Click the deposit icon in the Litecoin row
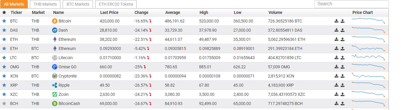This screenshot has height=110, width=401. click(x=336, y=58)
